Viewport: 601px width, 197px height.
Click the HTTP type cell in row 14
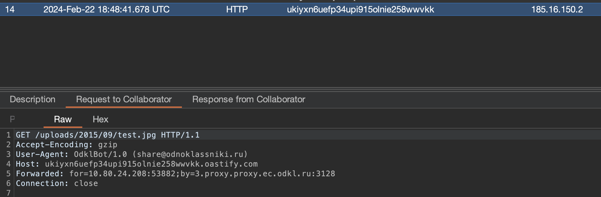click(x=237, y=10)
